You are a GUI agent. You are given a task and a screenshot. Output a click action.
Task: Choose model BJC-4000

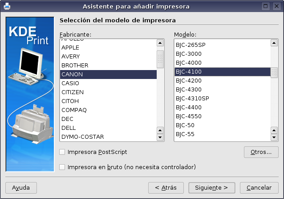pos(223,62)
